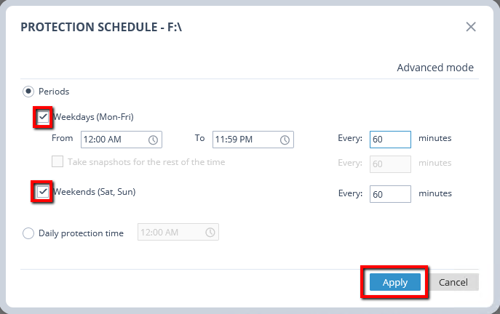Click the clock icon in Daily protection time field

coord(210,232)
